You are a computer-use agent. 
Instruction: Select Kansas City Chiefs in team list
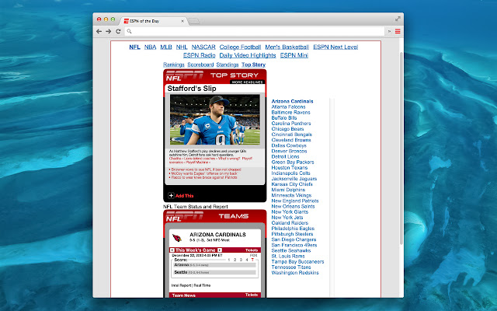tap(292, 184)
